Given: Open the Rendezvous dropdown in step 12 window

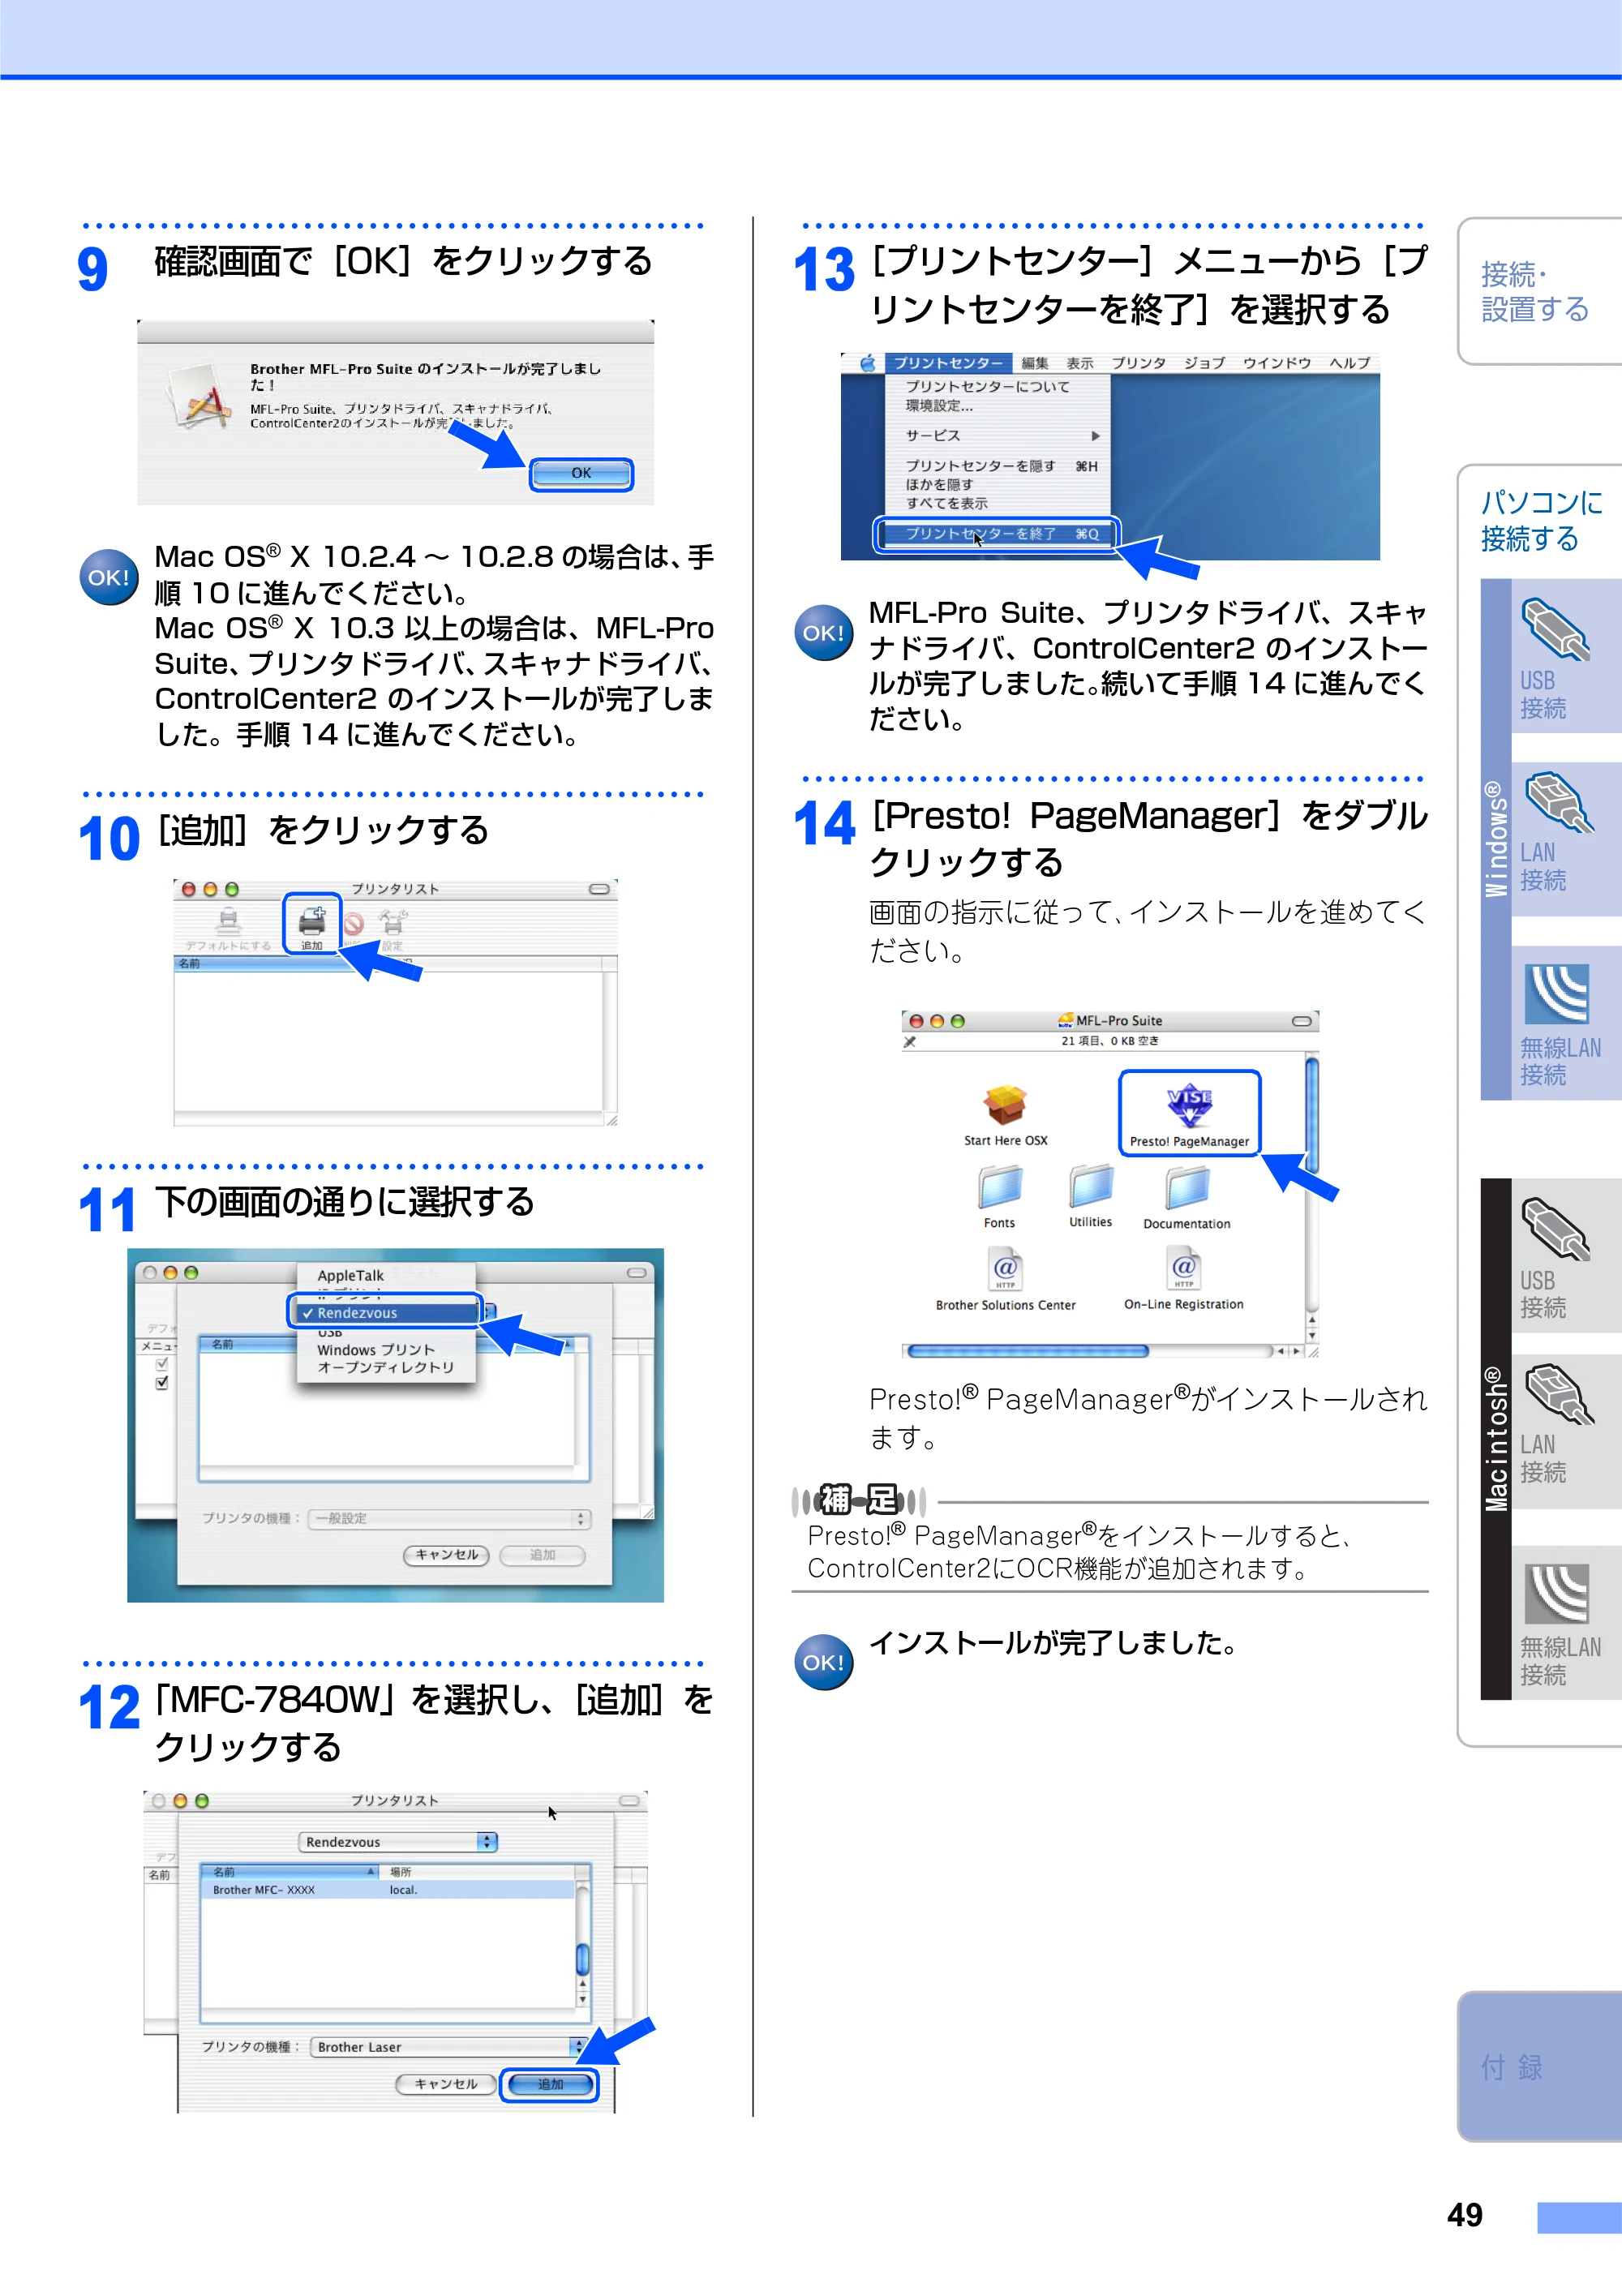Looking at the screenshot, I should click(x=397, y=1841).
